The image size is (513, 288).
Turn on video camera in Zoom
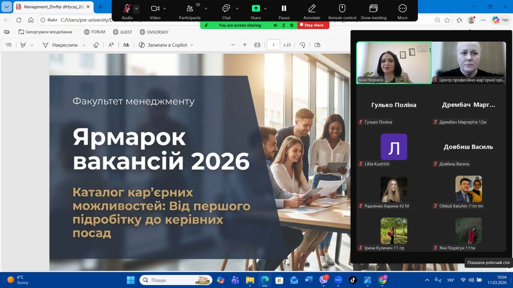click(x=155, y=9)
